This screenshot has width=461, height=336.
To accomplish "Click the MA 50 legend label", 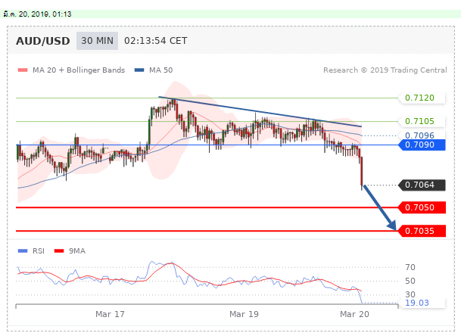I will coord(160,70).
